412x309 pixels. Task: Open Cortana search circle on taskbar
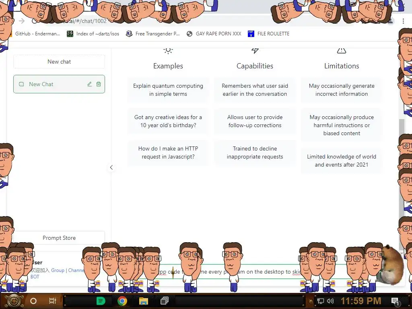[33, 301]
